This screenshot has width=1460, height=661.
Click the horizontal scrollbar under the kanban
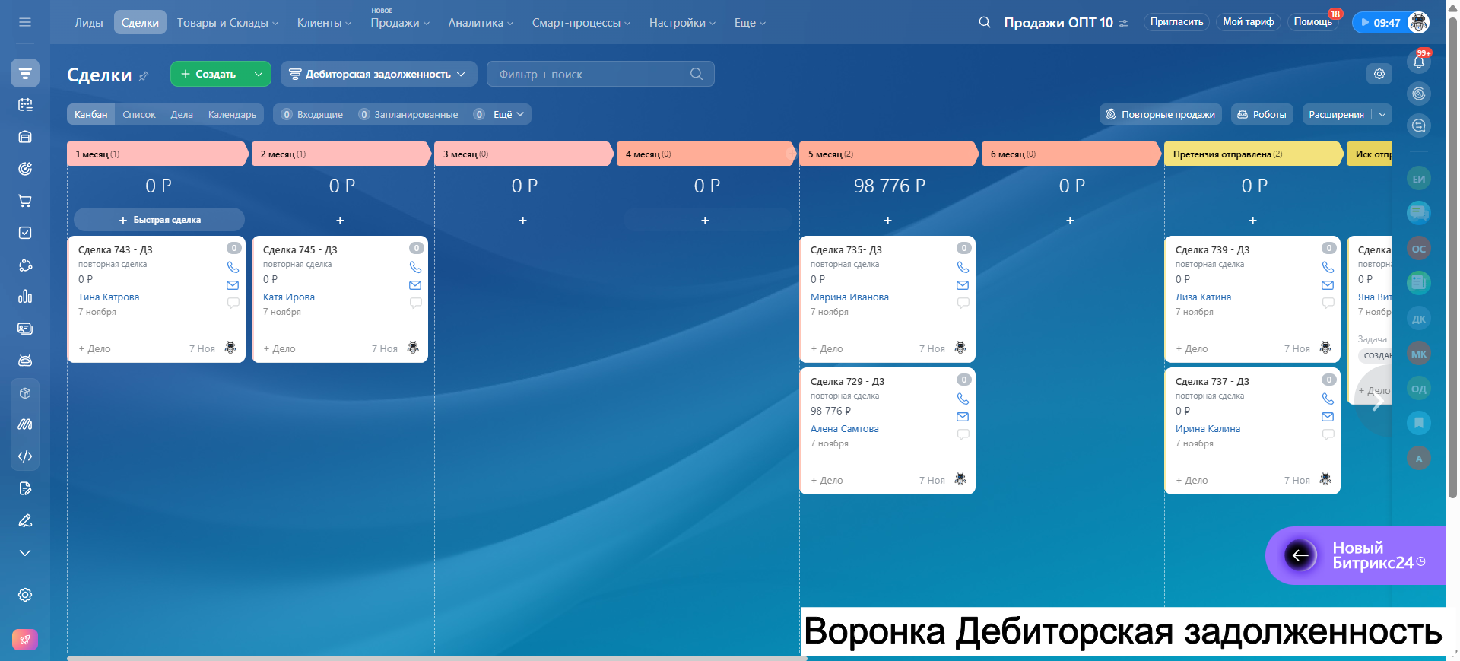click(437, 658)
